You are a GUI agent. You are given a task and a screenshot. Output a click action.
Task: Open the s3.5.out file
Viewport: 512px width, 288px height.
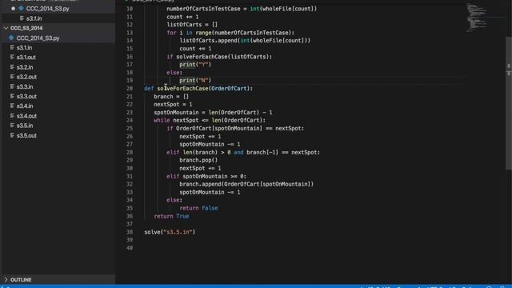click(26, 135)
